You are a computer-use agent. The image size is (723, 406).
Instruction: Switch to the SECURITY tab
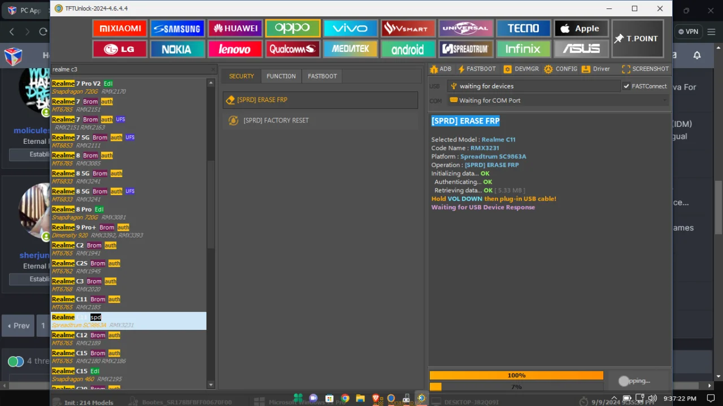coord(241,76)
